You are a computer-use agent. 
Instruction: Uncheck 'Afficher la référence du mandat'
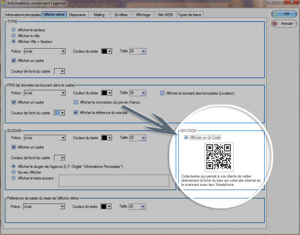[x=76, y=112]
